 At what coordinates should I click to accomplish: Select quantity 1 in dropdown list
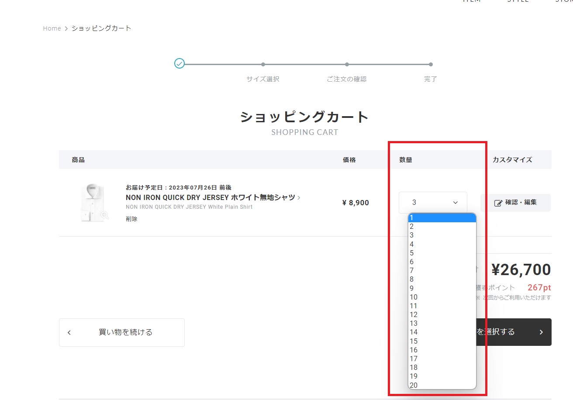coord(442,217)
